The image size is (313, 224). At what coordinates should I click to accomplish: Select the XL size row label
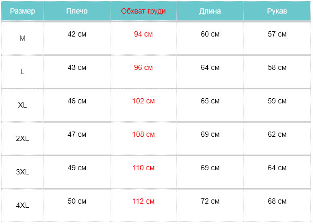click(23, 105)
